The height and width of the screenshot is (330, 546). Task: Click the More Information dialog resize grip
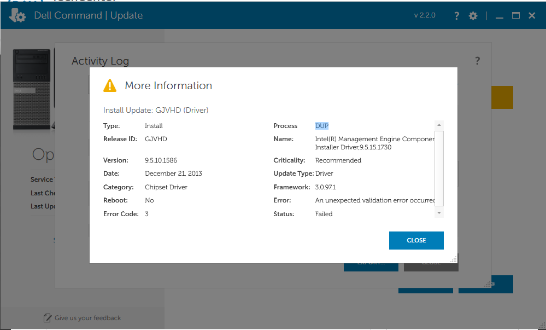click(x=454, y=259)
